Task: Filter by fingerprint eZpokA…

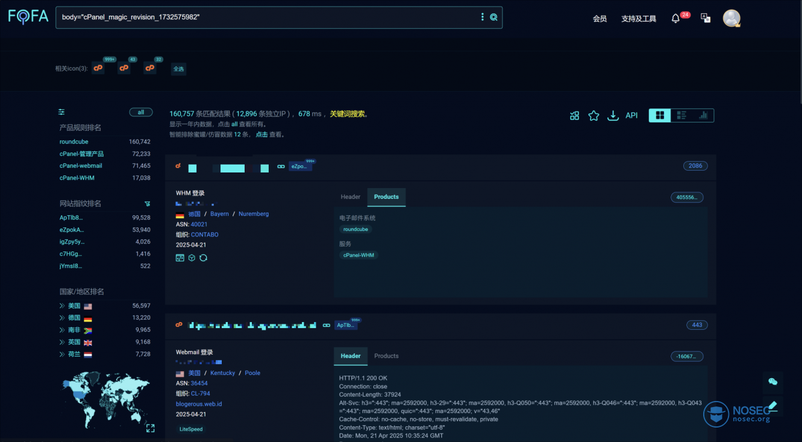Action: tap(72, 230)
